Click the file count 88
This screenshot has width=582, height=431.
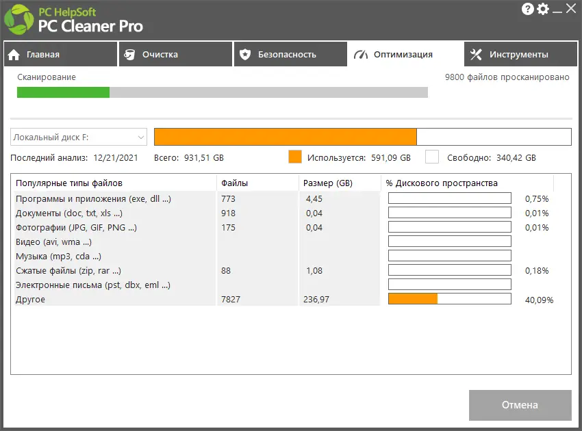pyautogui.click(x=226, y=271)
